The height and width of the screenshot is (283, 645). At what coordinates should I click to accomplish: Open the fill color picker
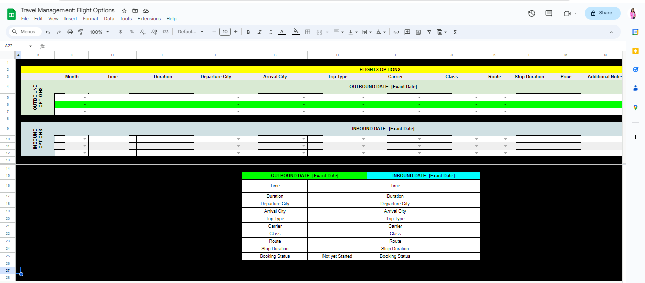click(296, 32)
